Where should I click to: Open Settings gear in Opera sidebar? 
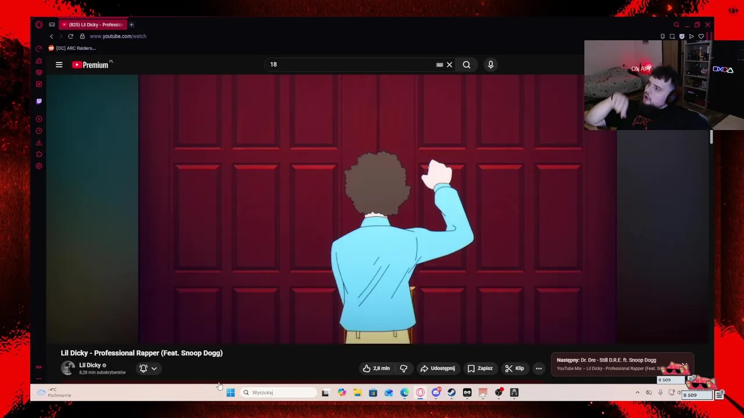click(x=39, y=166)
